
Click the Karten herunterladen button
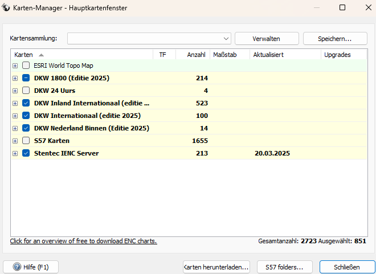point(216,267)
